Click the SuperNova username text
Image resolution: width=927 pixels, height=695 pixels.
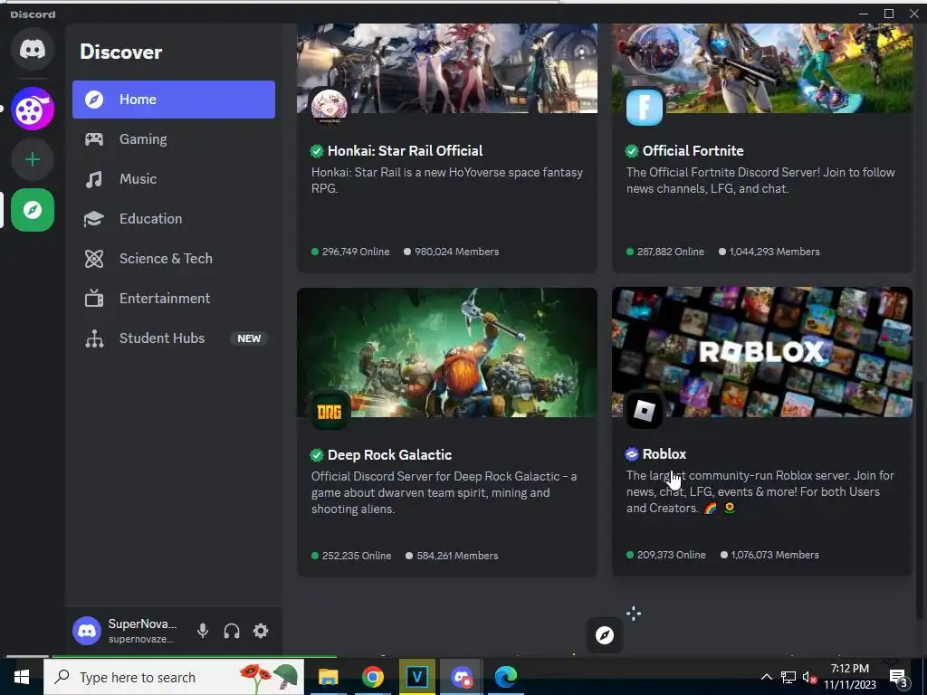click(142, 624)
